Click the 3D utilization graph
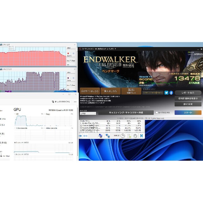 29,121
